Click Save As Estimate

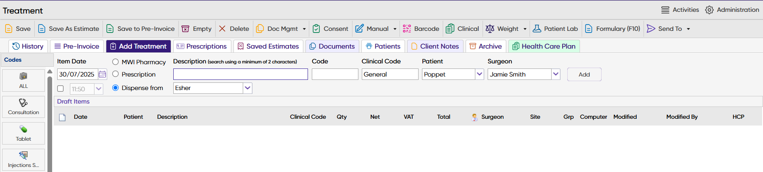(69, 29)
